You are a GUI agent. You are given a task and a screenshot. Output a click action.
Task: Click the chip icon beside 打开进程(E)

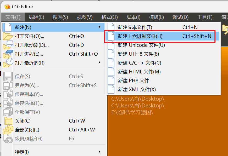[8, 54]
